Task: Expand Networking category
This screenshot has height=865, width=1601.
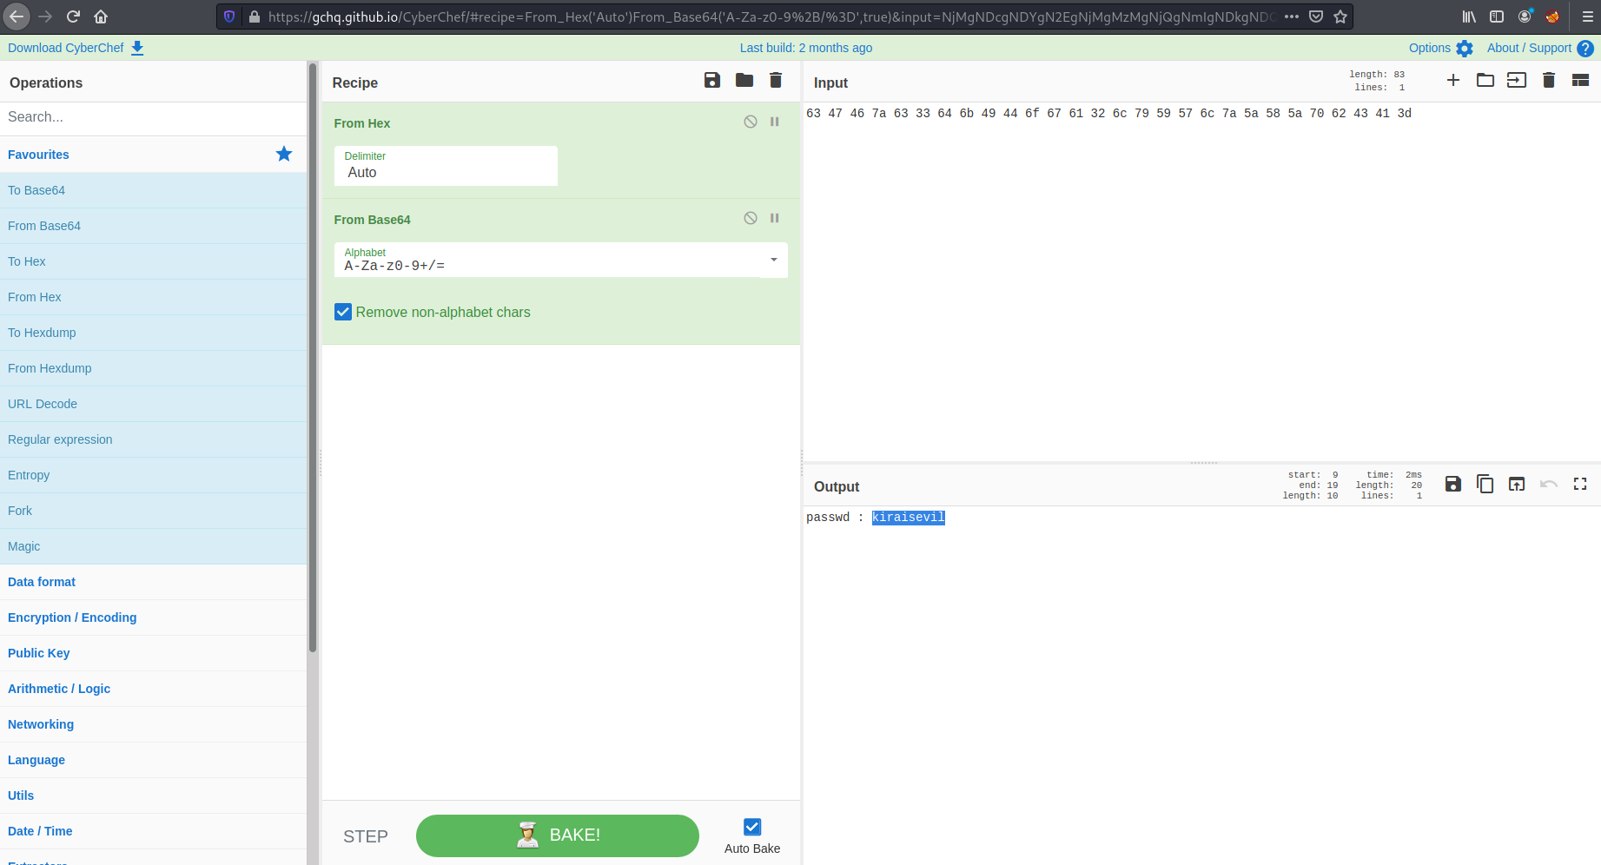Action: [153, 724]
